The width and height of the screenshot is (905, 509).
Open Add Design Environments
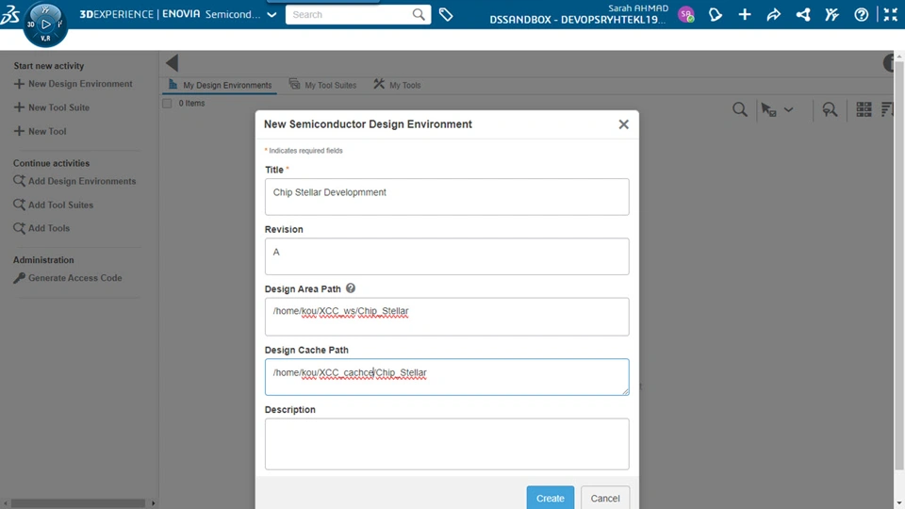(x=75, y=181)
